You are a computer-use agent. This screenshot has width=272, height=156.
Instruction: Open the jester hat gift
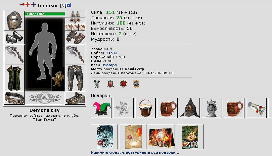point(101,108)
